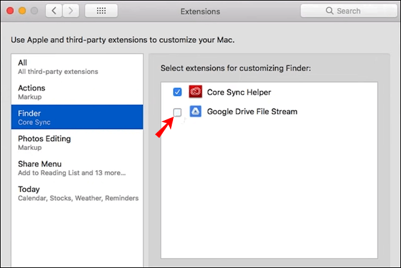Select the Google Drive File Stream label

[x=252, y=112]
